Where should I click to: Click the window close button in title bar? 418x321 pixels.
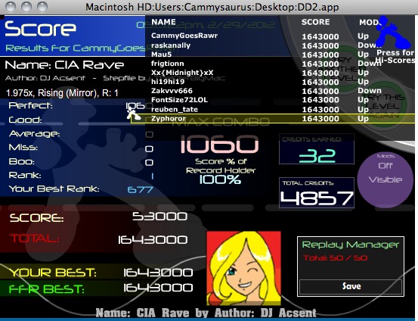coord(11,7)
